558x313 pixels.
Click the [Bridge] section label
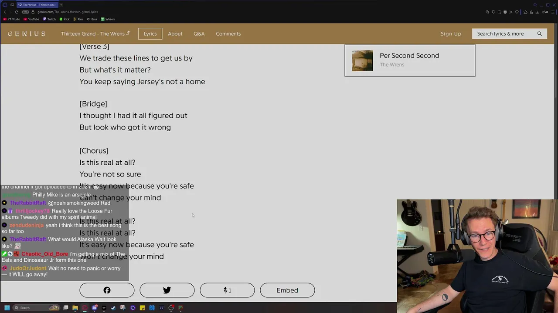pyautogui.click(x=93, y=103)
